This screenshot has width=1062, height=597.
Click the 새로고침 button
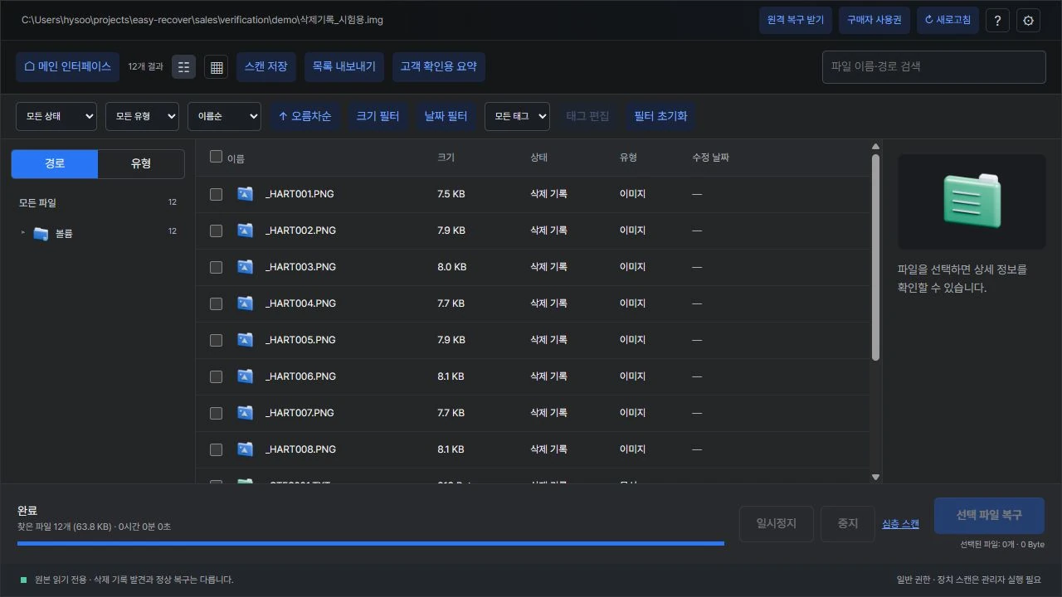point(948,21)
